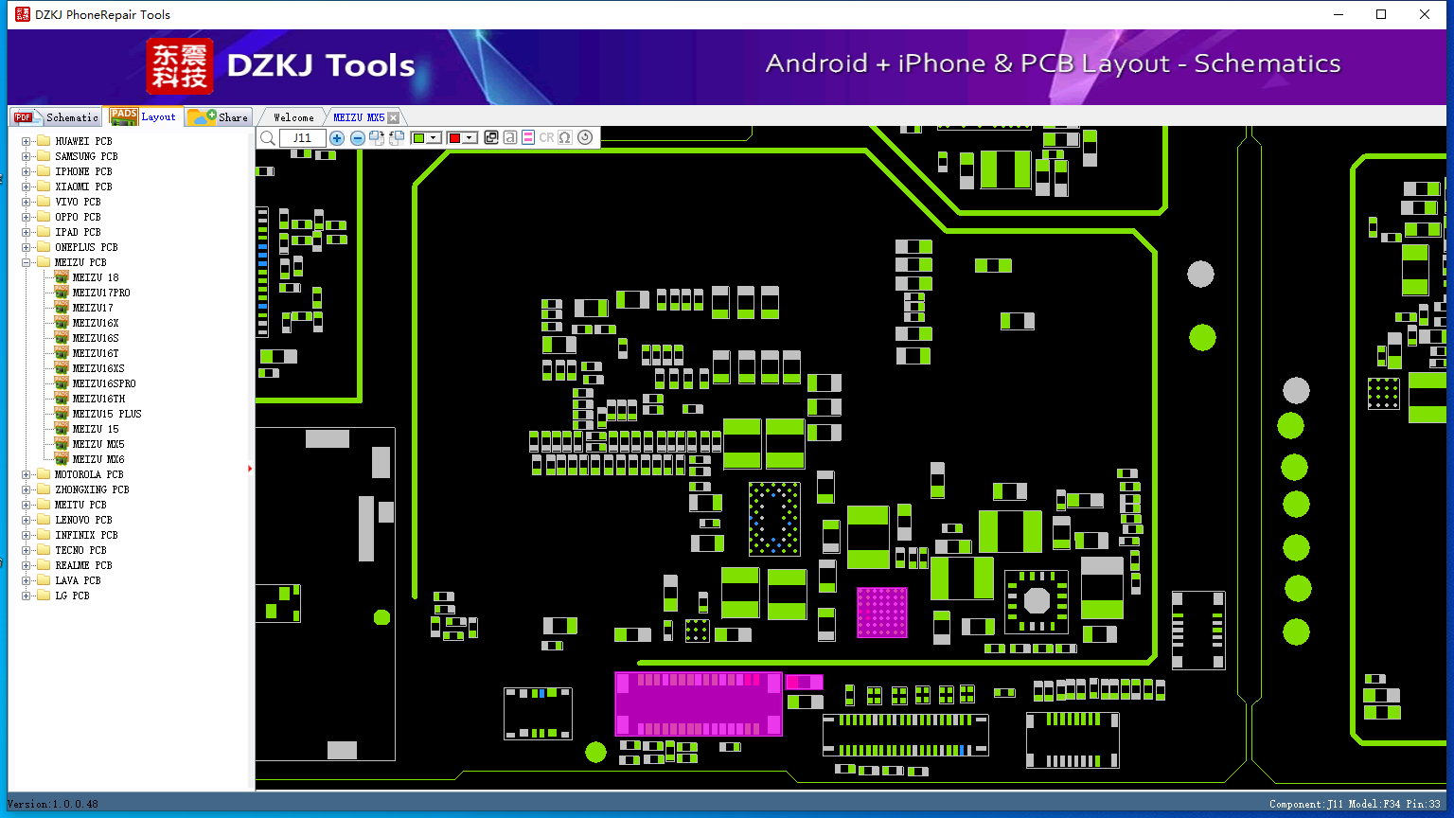Viewport: 1454px width, 818px height.
Task: Select the LAVA PCB folder
Action: 78,580
